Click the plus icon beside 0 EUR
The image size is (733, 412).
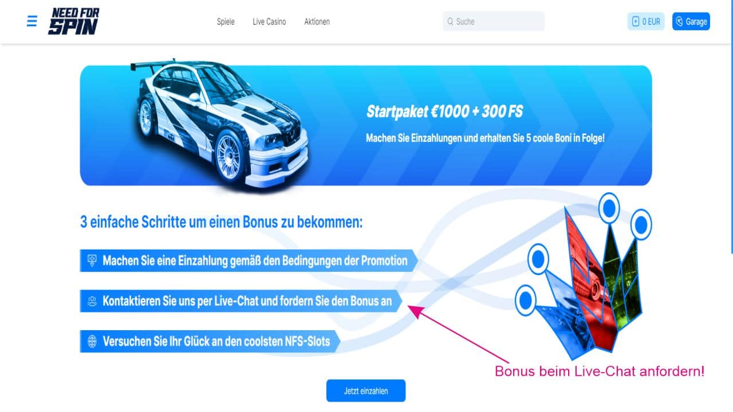pos(635,22)
